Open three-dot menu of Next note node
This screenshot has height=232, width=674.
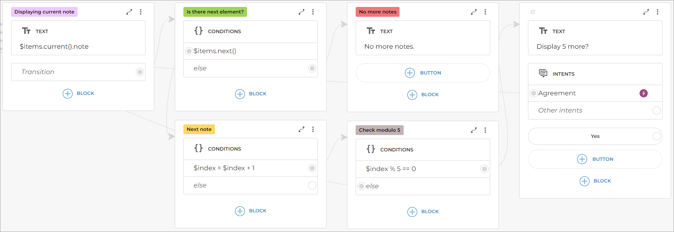pos(313,129)
